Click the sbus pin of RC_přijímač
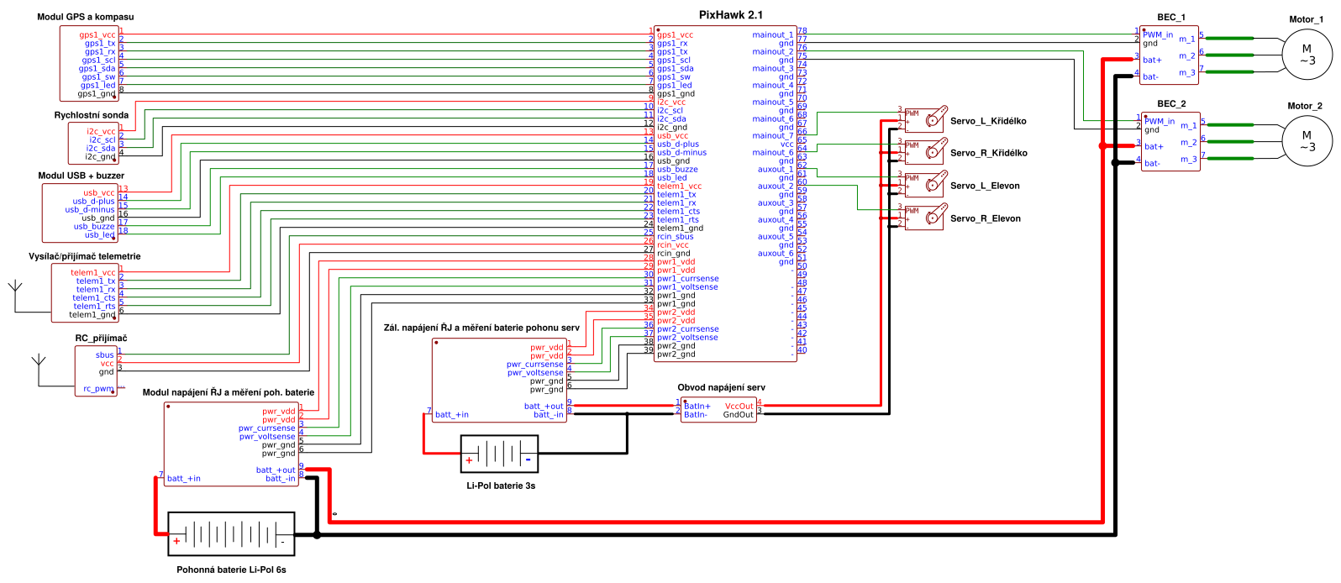 [105, 355]
